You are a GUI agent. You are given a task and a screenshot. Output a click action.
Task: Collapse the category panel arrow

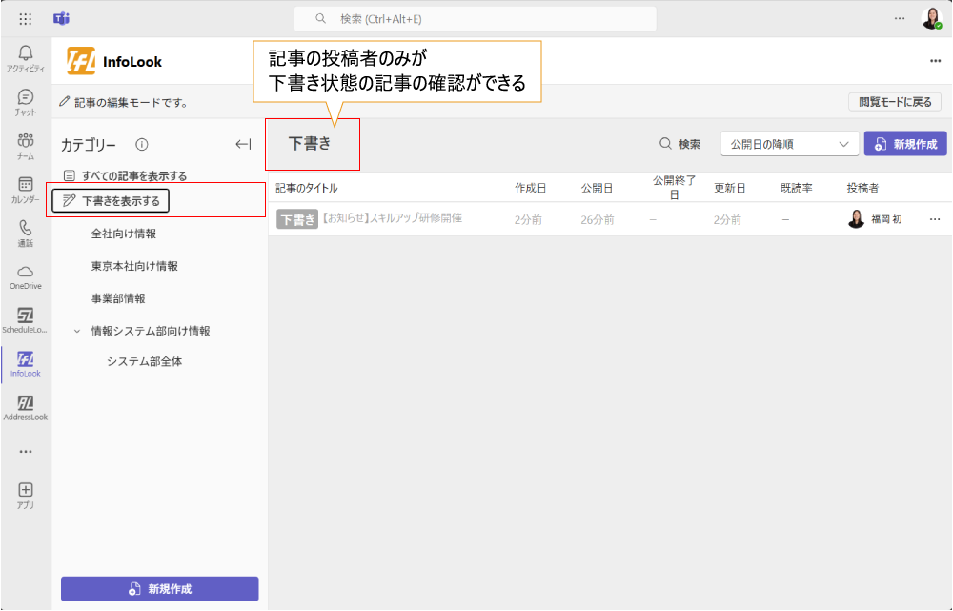click(243, 145)
